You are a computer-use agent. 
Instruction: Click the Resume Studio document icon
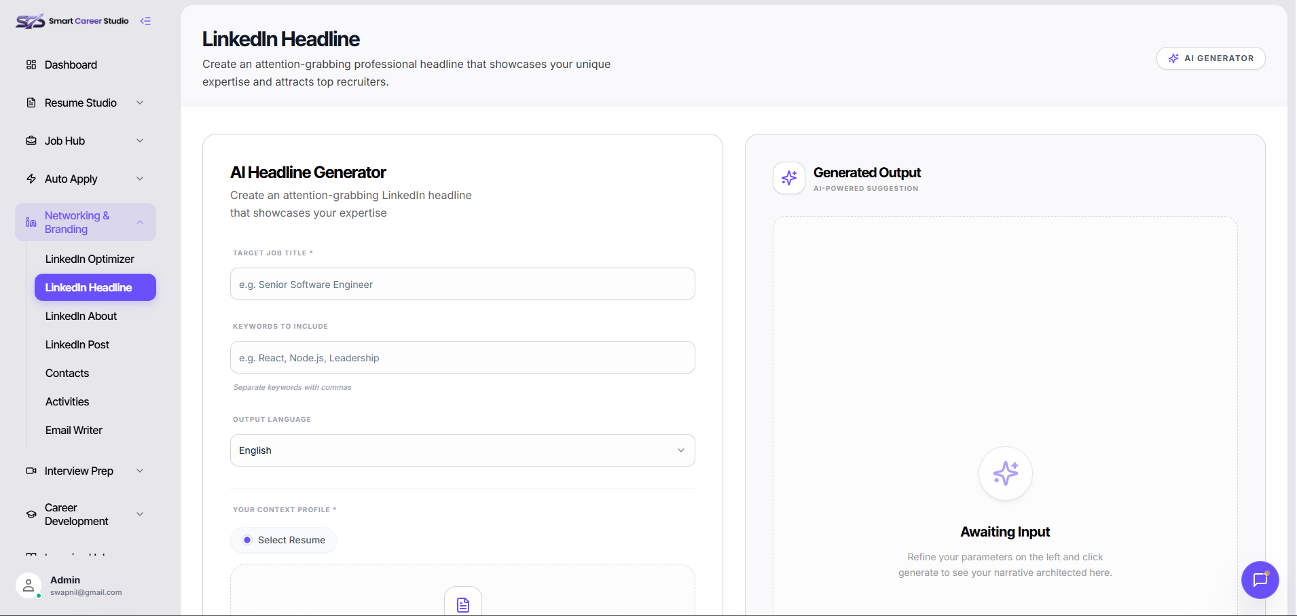tap(31, 103)
